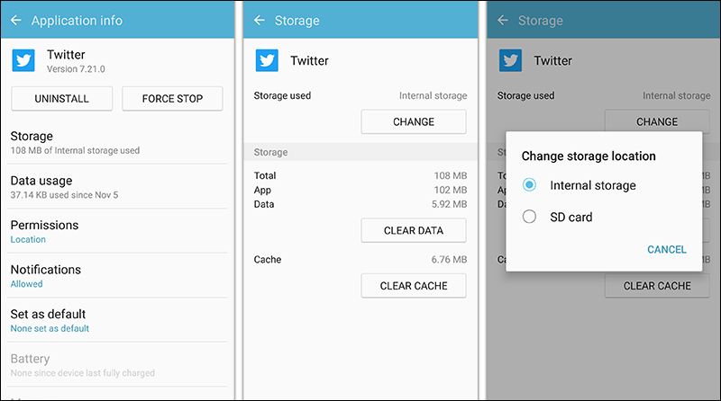Uninstall the Twitter app
Image resolution: width=721 pixels, height=401 pixels.
pyautogui.click(x=61, y=99)
